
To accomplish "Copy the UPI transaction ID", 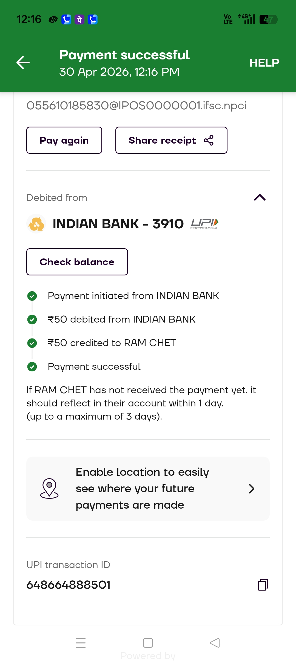I will 263,585.
